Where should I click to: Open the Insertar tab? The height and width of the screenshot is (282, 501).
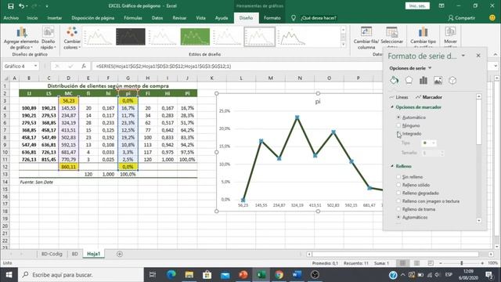[54, 18]
